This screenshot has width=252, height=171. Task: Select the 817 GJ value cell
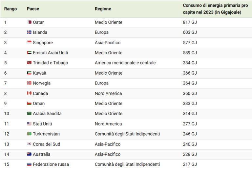190,22
